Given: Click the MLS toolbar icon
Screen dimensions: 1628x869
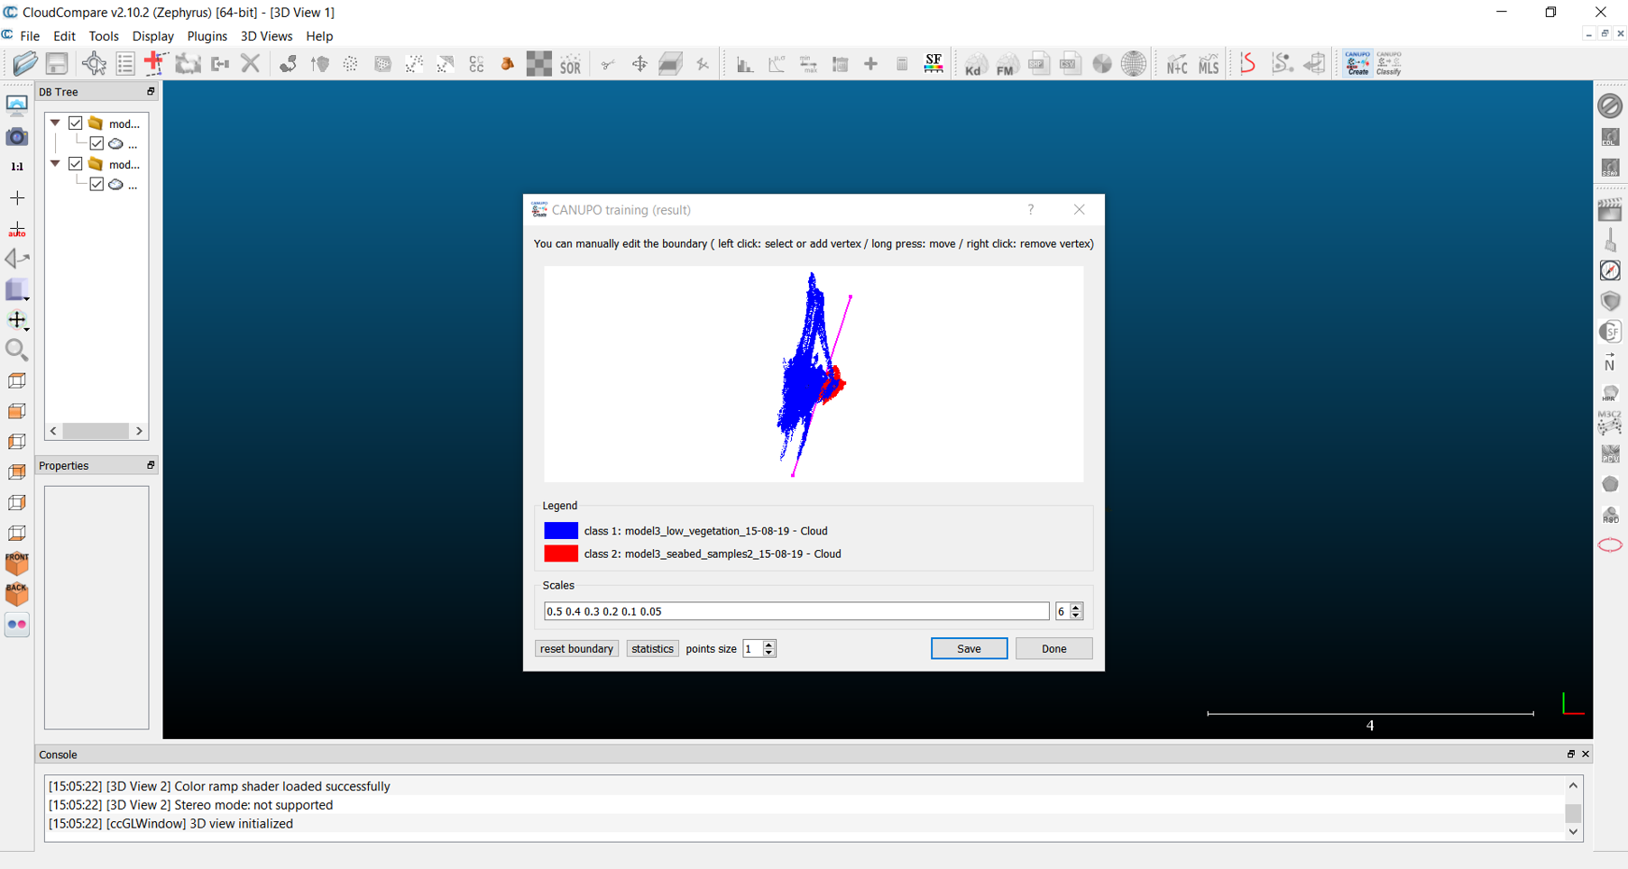Looking at the screenshot, I should click(1209, 64).
